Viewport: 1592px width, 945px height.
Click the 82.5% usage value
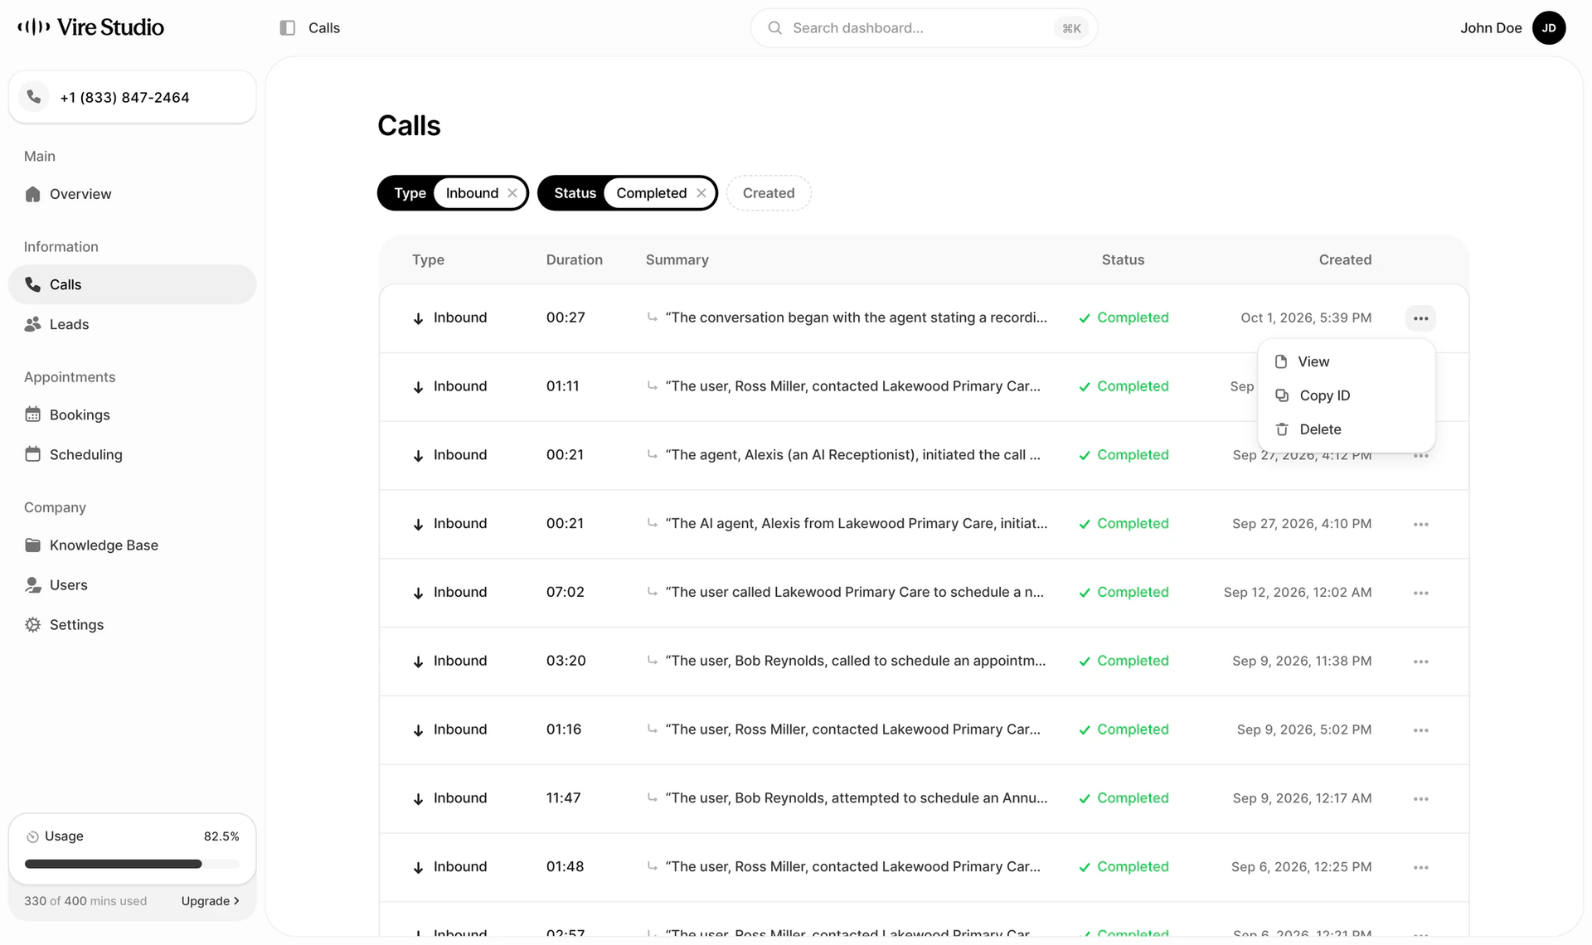pyautogui.click(x=221, y=836)
